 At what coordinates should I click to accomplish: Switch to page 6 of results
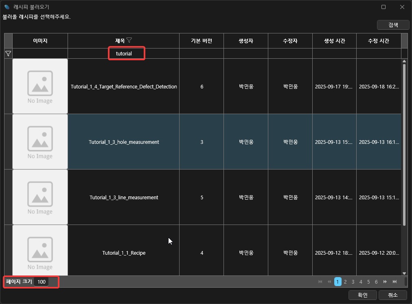click(376, 282)
